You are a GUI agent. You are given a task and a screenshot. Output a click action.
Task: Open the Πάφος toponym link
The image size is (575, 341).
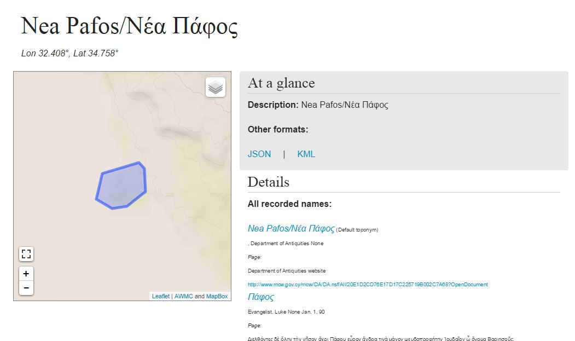click(260, 297)
